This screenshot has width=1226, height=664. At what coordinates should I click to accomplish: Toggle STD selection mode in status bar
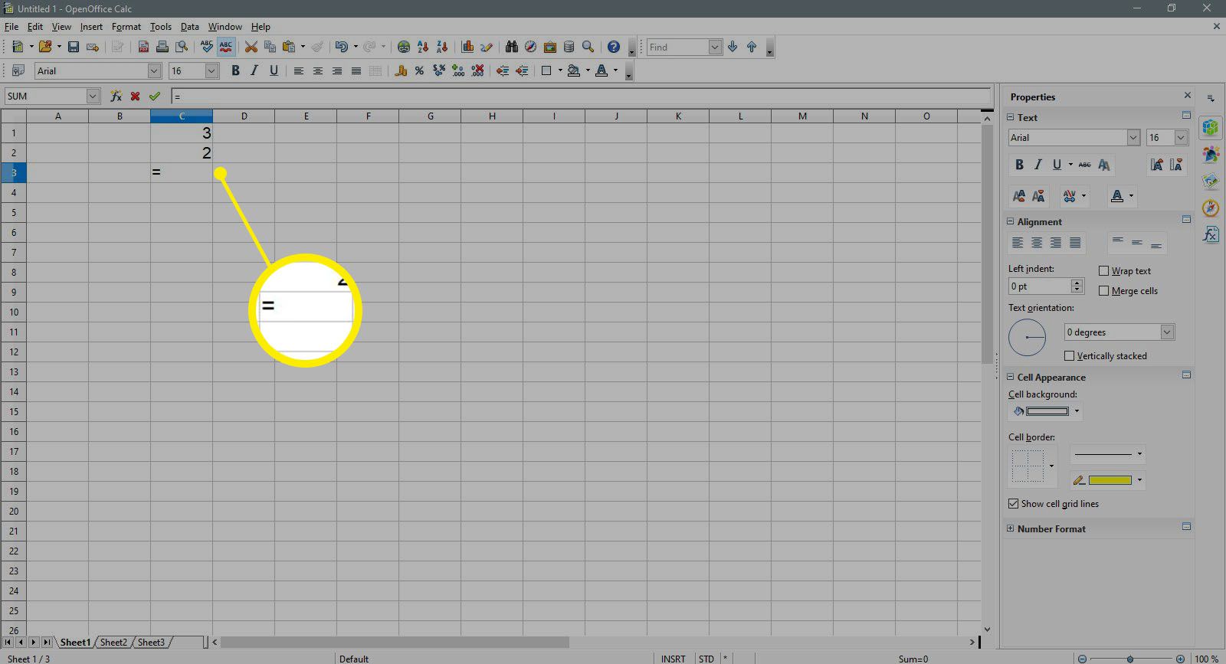pos(706,659)
